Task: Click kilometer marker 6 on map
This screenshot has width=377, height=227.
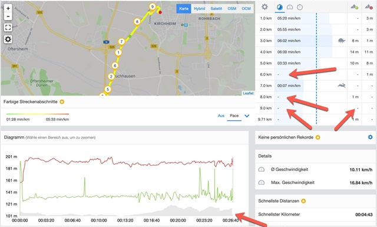Action: (x=115, y=65)
